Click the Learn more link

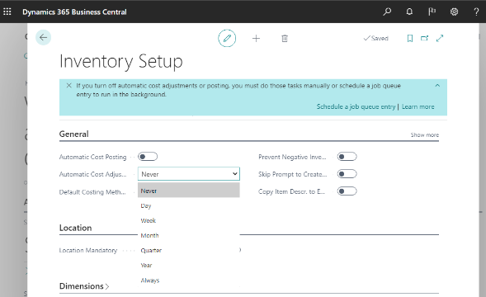[x=418, y=106]
